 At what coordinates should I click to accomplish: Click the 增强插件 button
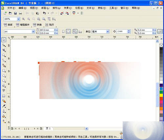coord(23,25)
